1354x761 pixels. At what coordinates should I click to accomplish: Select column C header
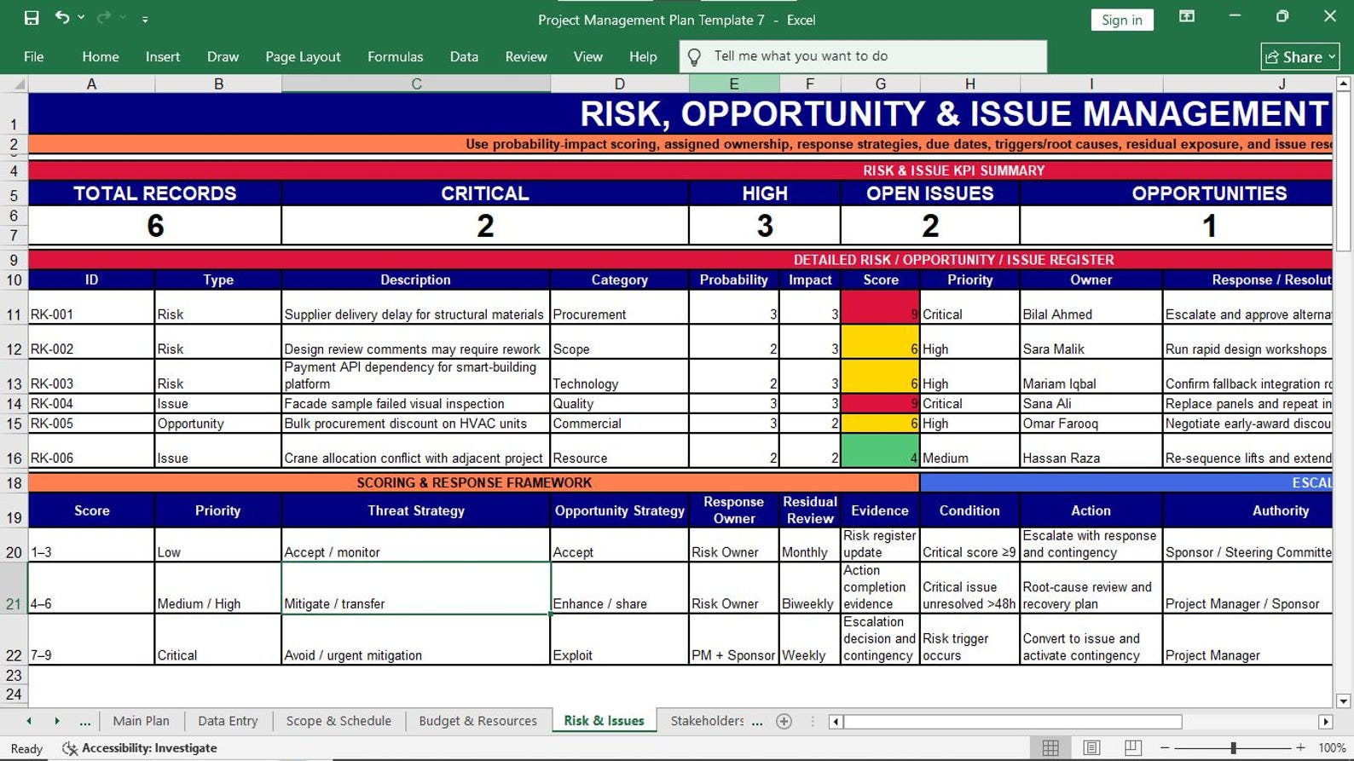416,84
